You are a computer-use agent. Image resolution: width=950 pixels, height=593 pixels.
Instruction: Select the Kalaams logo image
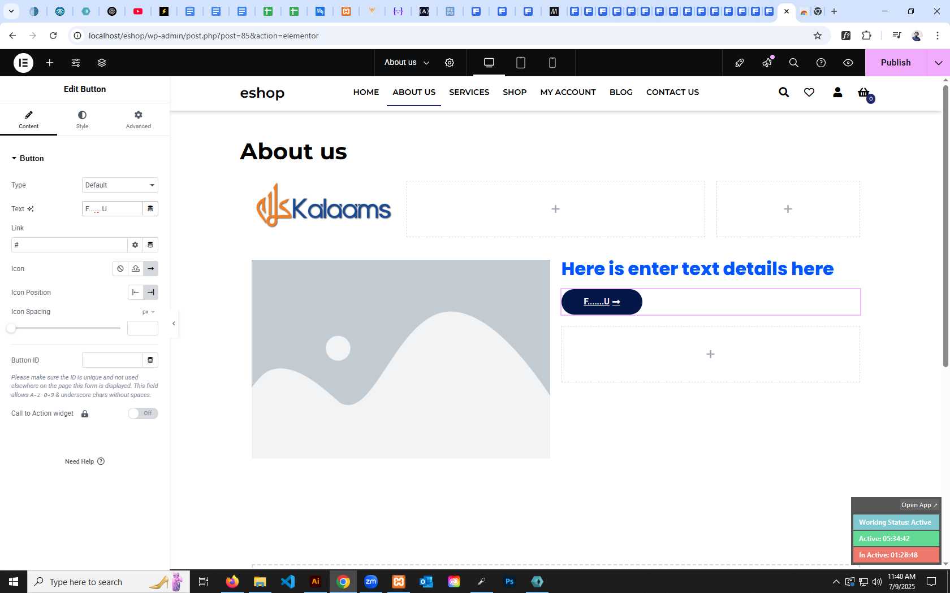(323, 206)
